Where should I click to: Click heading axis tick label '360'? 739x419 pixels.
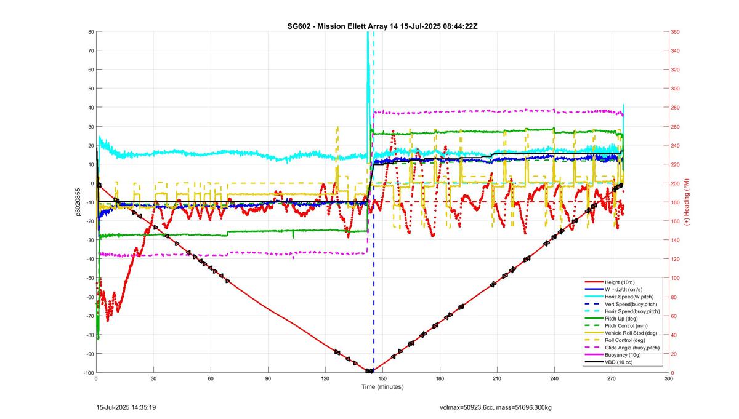676,31
